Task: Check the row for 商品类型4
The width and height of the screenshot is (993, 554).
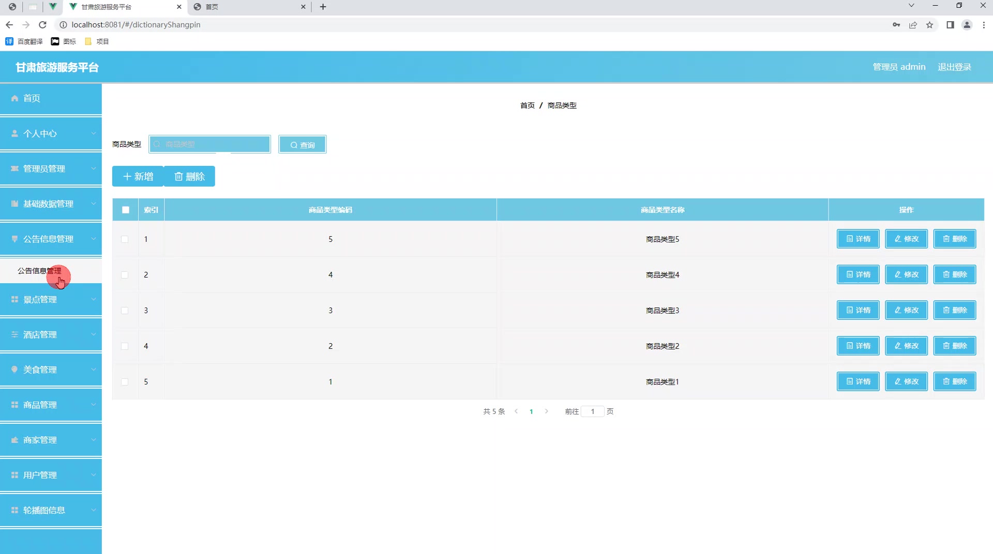Action: tap(125, 275)
